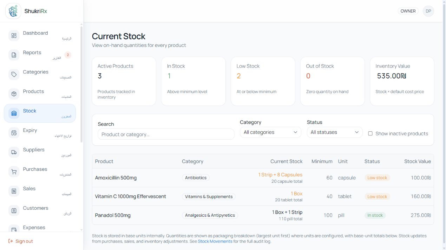446x250 pixels.
Task: Click the Expiry calendar-clock icon
Action: pyautogui.click(x=14, y=133)
